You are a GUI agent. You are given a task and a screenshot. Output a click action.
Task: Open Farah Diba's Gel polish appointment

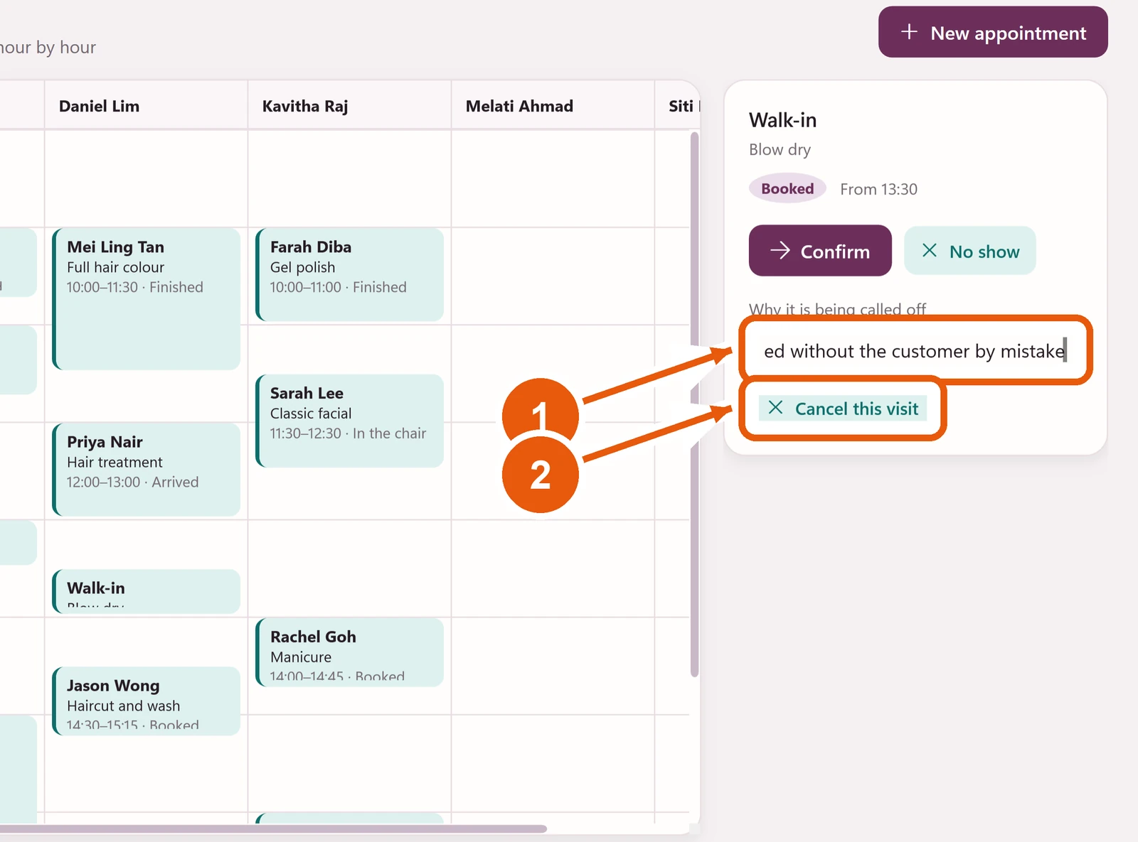(350, 275)
